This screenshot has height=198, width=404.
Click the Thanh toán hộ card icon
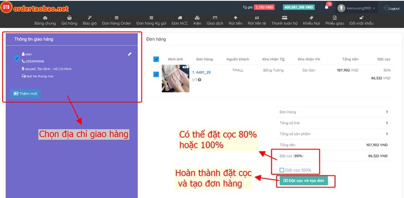[x=285, y=18]
